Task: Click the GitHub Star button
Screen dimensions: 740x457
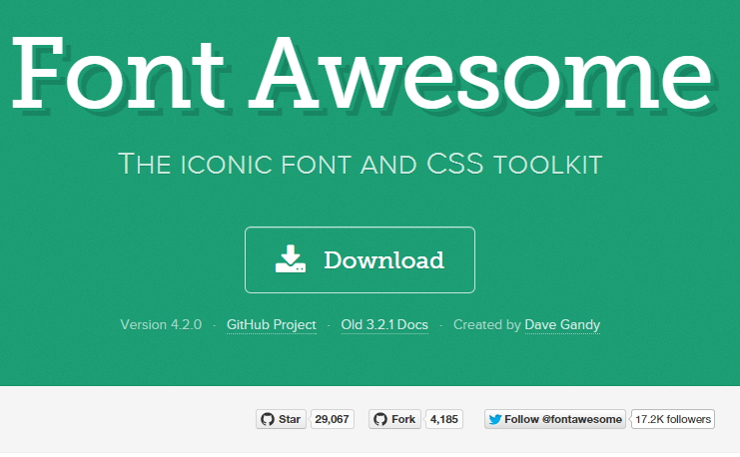Action: click(281, 419)
